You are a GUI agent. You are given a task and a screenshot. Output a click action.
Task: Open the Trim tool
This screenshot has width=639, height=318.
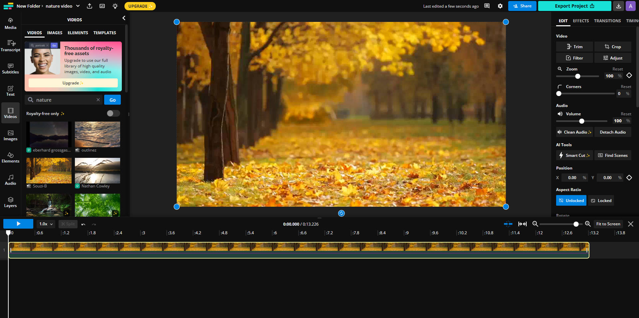[x=574, y=47]
